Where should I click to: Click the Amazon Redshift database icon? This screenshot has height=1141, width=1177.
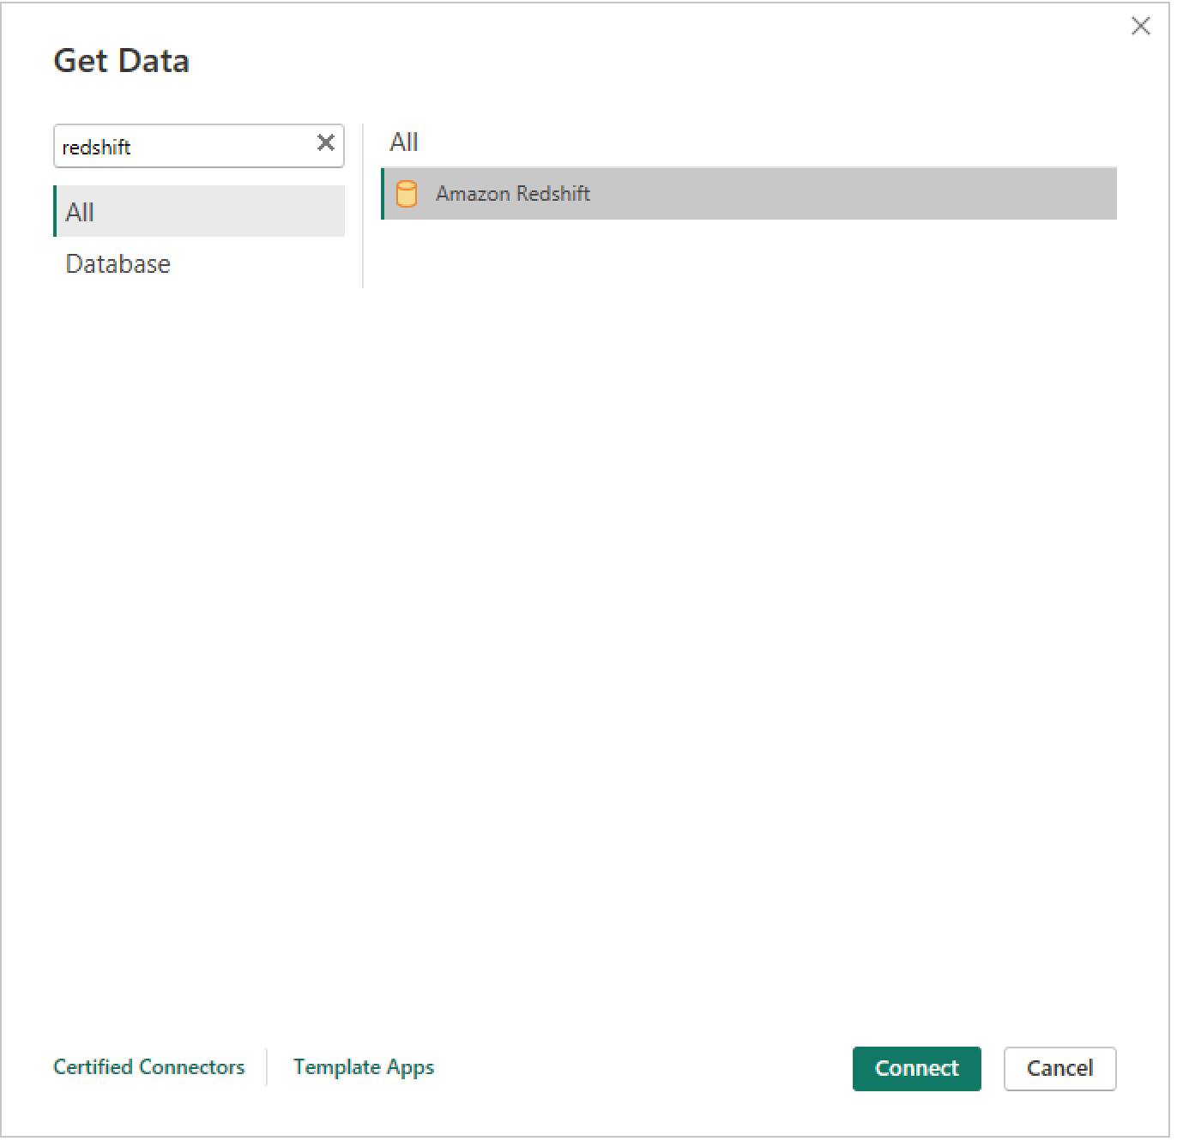click(x=407, y=195)
